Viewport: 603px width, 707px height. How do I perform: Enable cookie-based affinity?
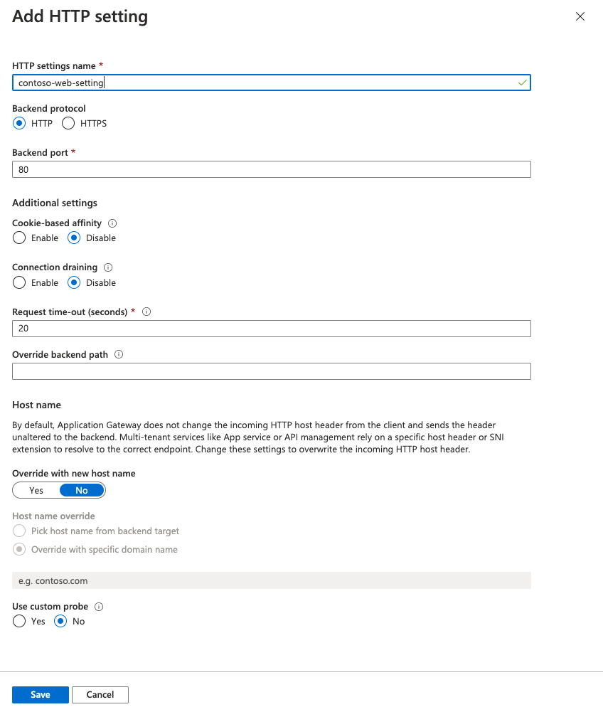tap(18, 238)
